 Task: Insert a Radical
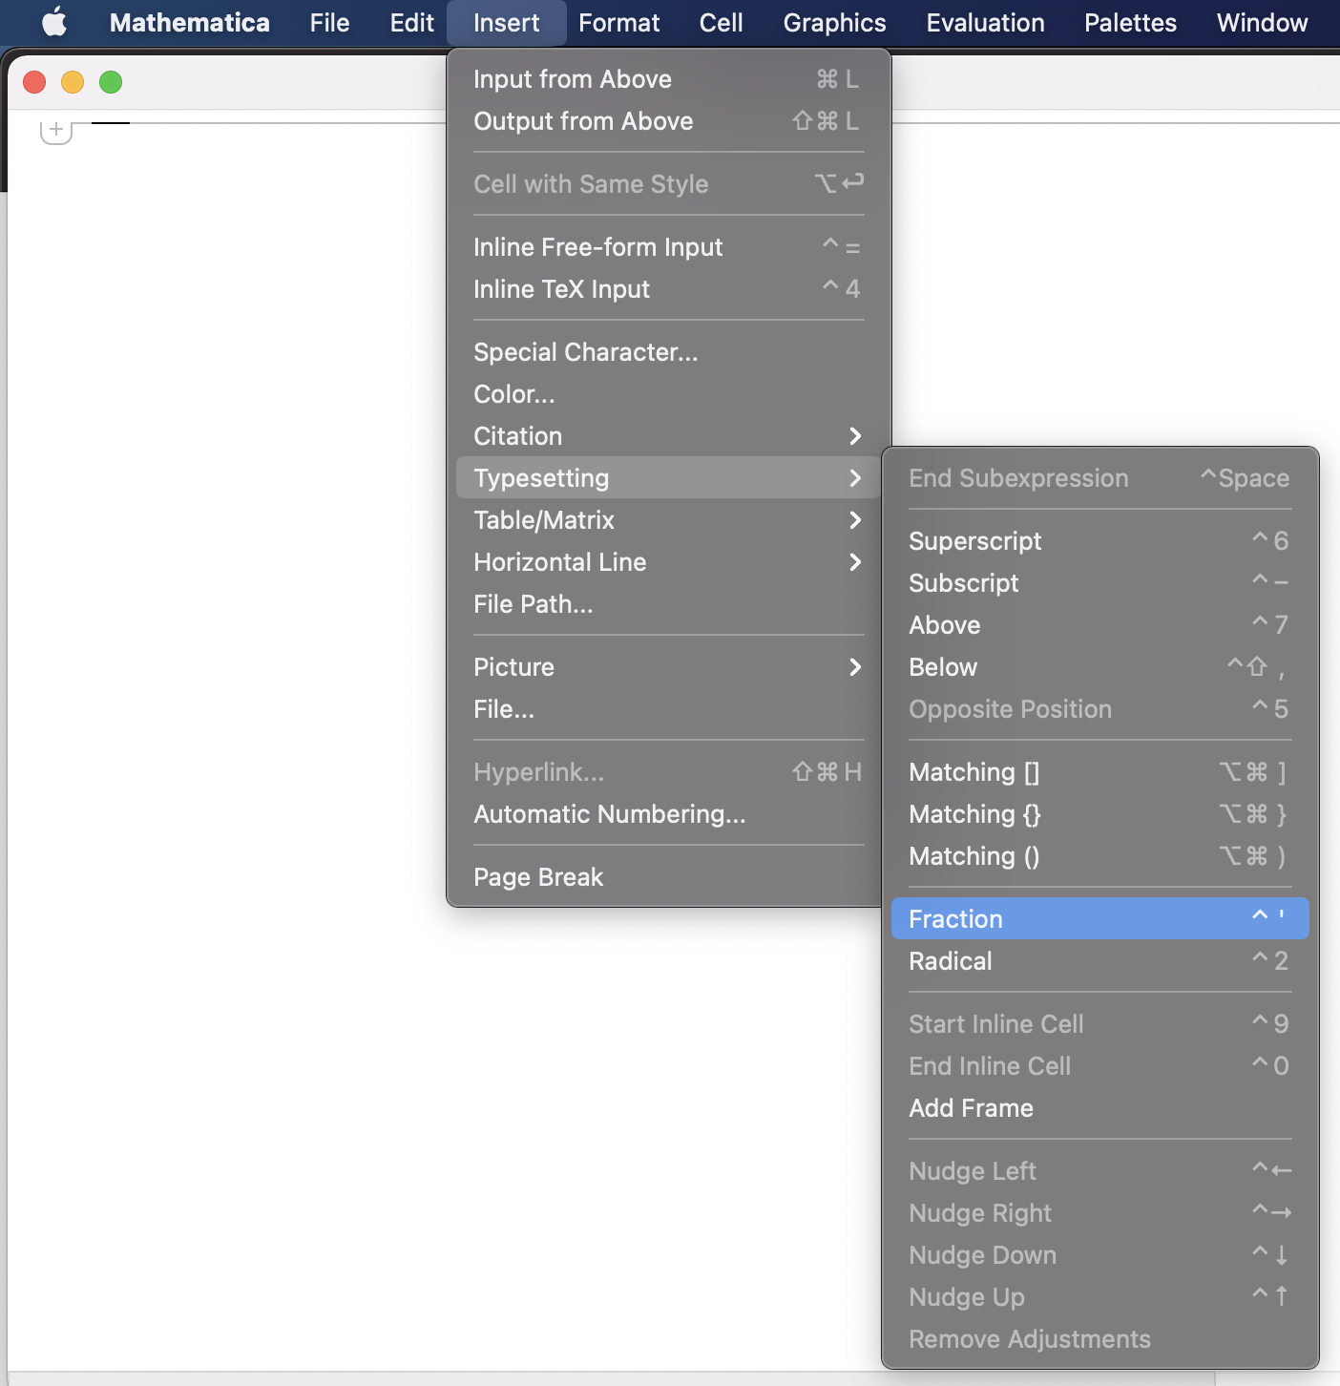click(1100, 961)
